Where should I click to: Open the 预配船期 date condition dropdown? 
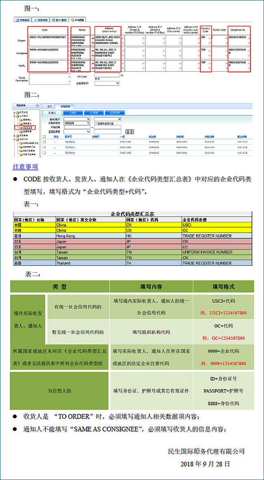(x=77, y=123)
